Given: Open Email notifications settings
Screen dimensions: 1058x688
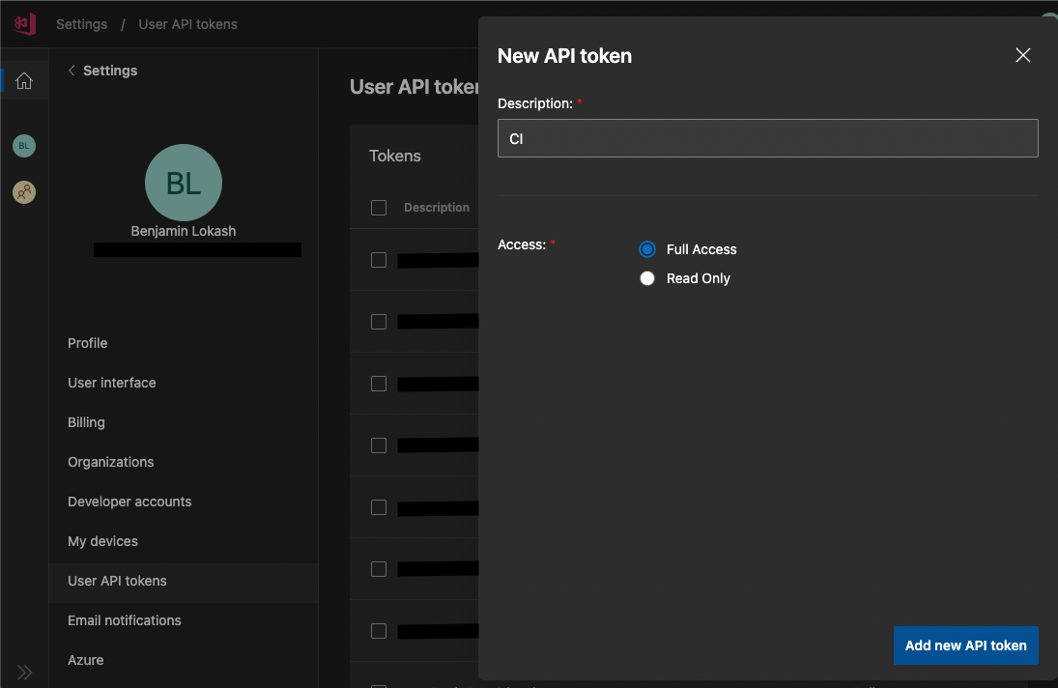Looking at the screenshot, I should [x=125, y=620].
